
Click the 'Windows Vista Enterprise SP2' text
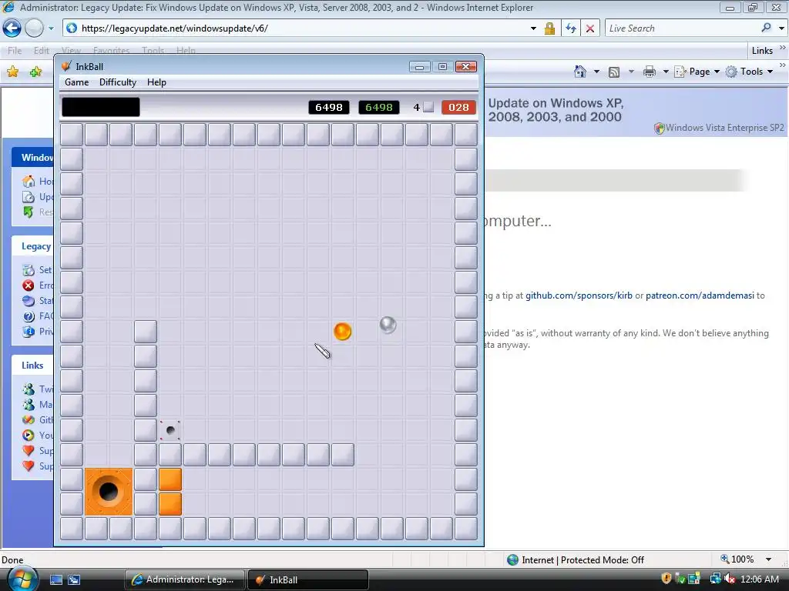[x=724, y=128]
